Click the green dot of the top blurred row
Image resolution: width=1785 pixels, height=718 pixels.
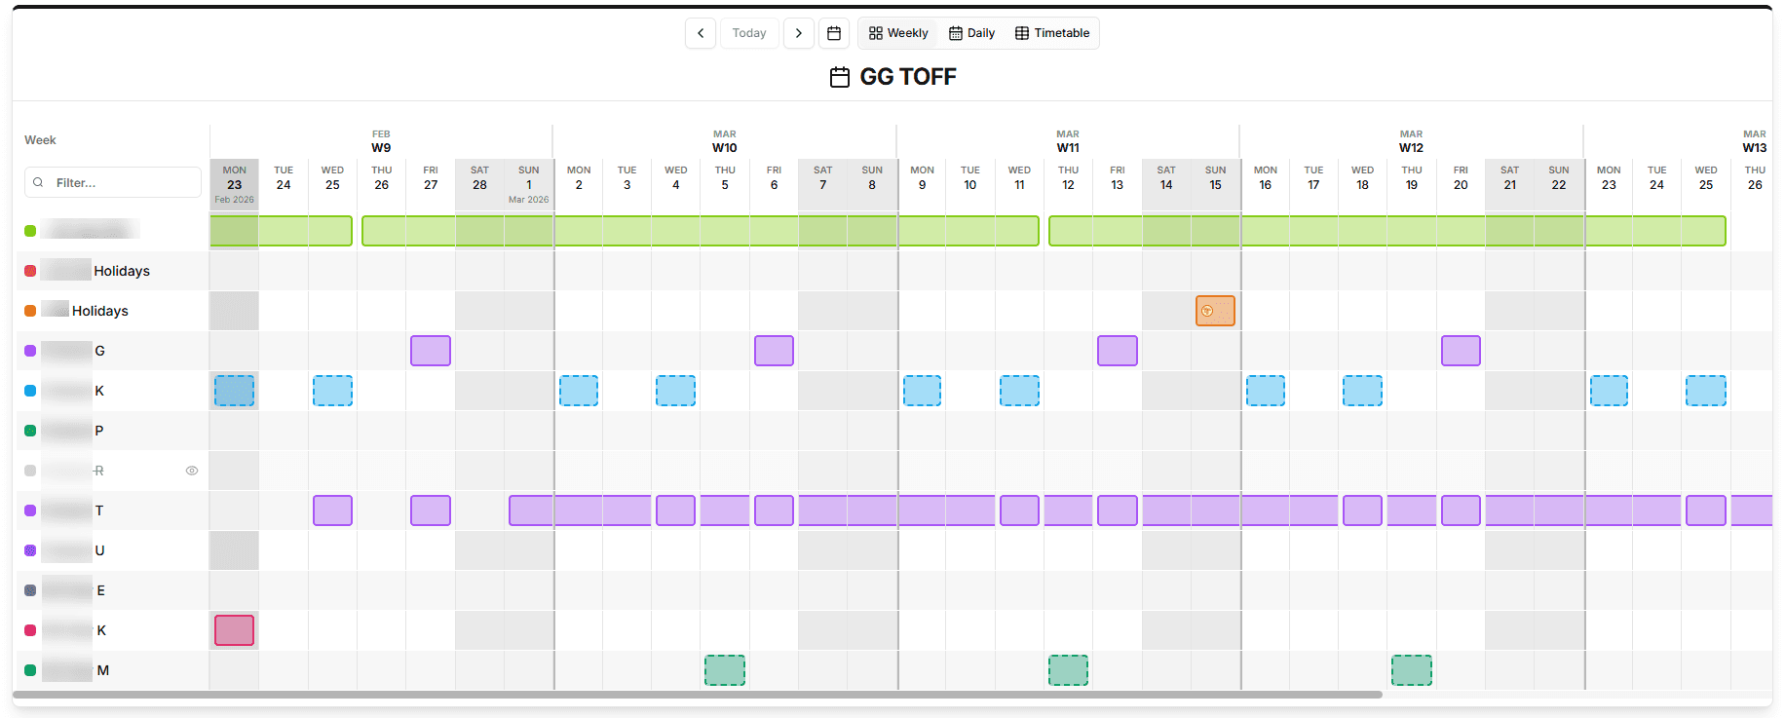point(30,231)
